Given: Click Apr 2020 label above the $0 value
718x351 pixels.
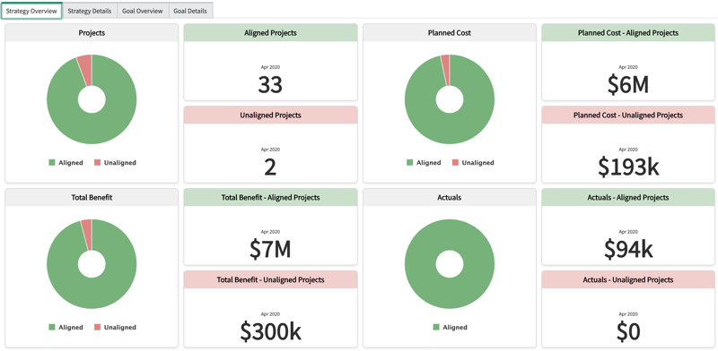Looking at the screenshot, I should coord(627,314).
